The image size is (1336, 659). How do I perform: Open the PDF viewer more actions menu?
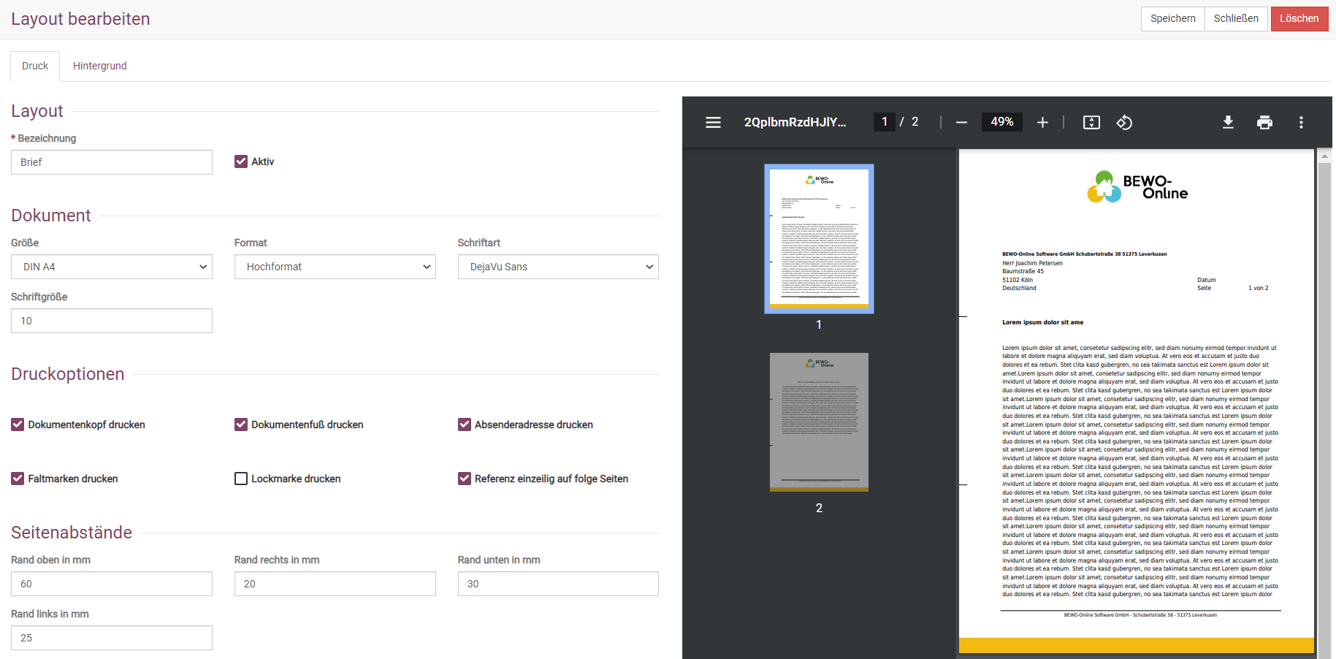point(1301,123)
